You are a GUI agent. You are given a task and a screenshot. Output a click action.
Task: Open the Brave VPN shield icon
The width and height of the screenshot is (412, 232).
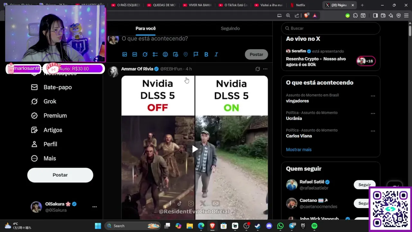point(398,15)
